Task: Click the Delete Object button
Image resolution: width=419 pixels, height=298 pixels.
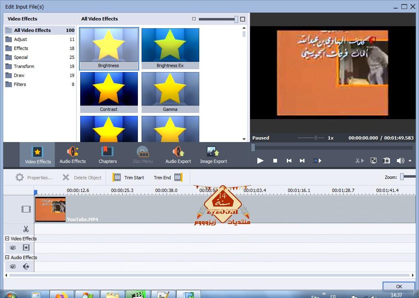Action: coord(82,178)
